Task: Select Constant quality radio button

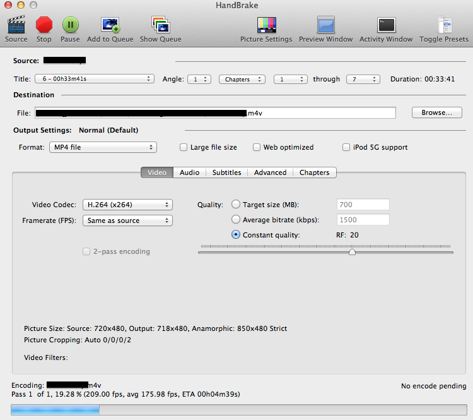Action: [236, 234]
